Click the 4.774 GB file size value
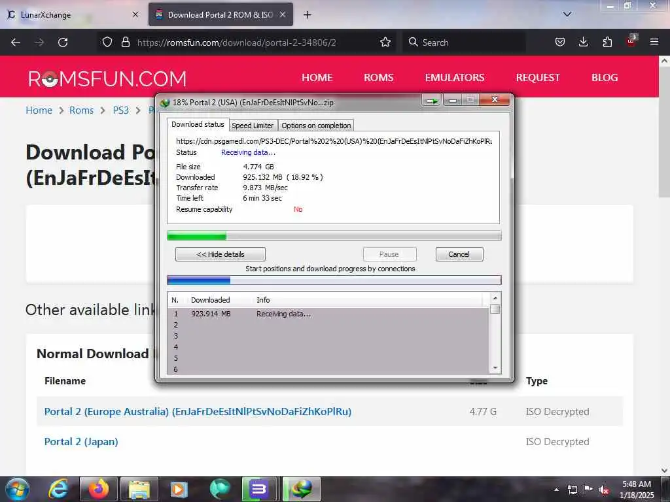This screenshot has width=670, height=502. 258,167
